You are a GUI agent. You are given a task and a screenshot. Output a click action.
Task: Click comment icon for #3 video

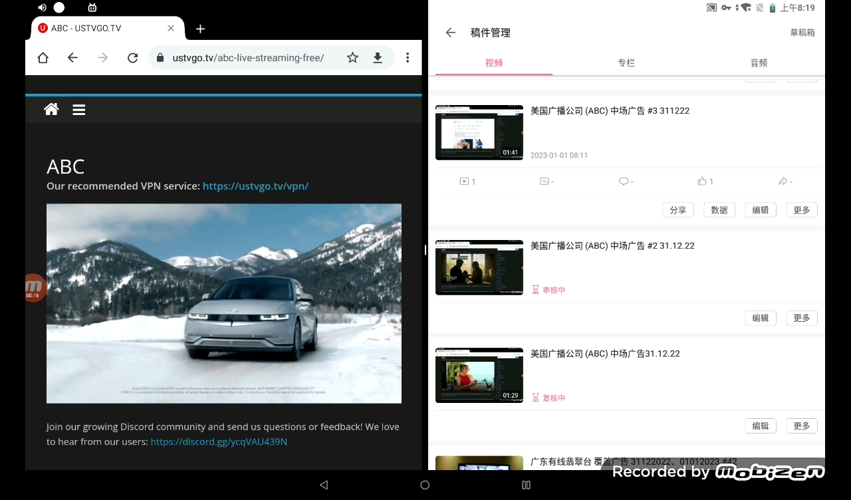pos(624,182)
